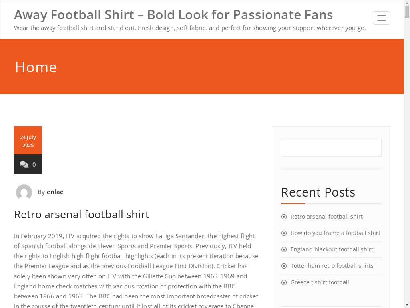This screenshot has width=410, height=308.
Task: Open recent post Tottenham retro football shirts
Action: [x=332, y=266]
